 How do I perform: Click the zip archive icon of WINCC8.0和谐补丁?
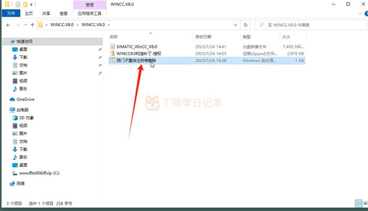pos(113,54)
